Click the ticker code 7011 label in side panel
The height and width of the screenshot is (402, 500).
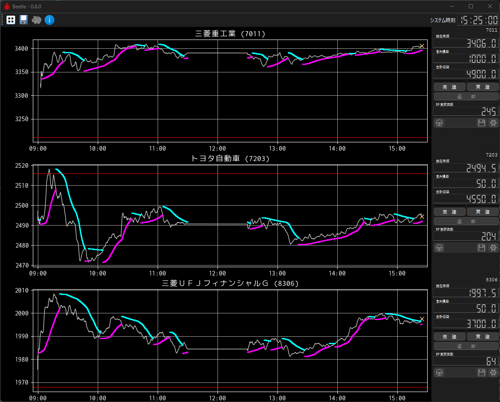point(491,30)
